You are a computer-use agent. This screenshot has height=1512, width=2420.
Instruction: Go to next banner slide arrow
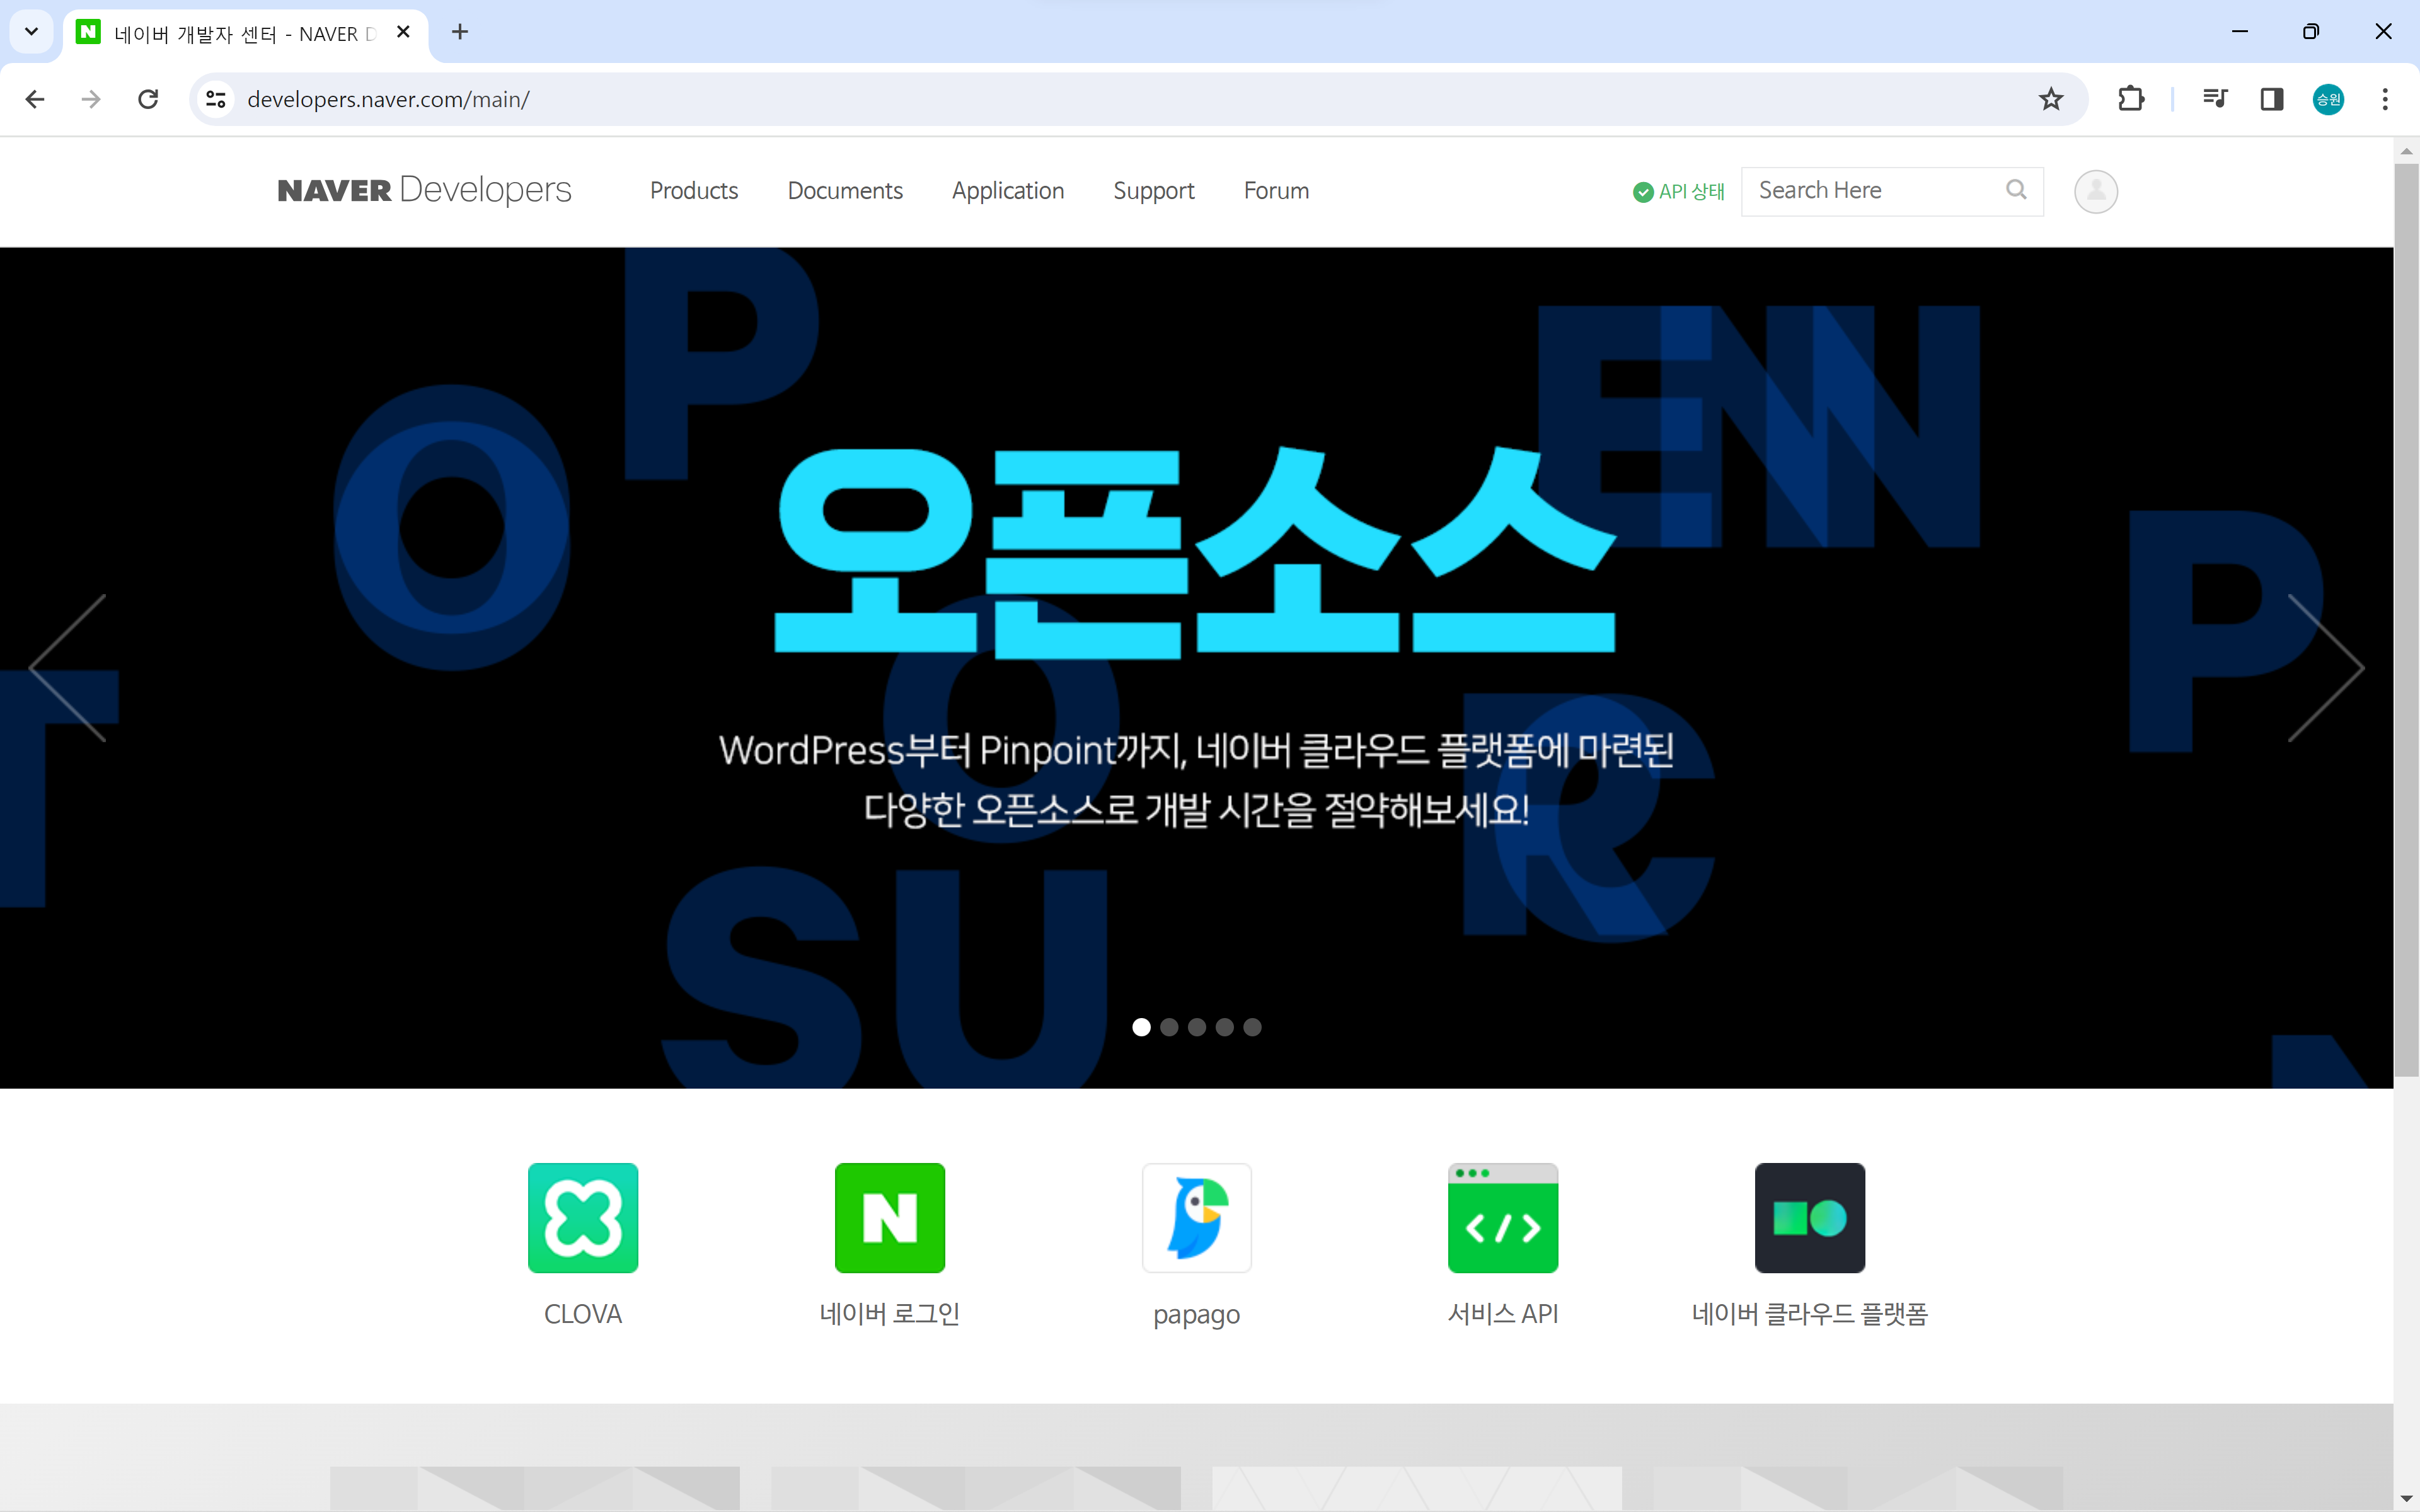(x=2325, y=668)
